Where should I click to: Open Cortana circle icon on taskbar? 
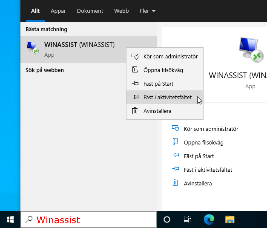click(x=167, y=219)
